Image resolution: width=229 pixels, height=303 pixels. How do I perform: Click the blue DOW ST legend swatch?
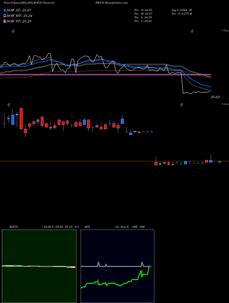5,10
